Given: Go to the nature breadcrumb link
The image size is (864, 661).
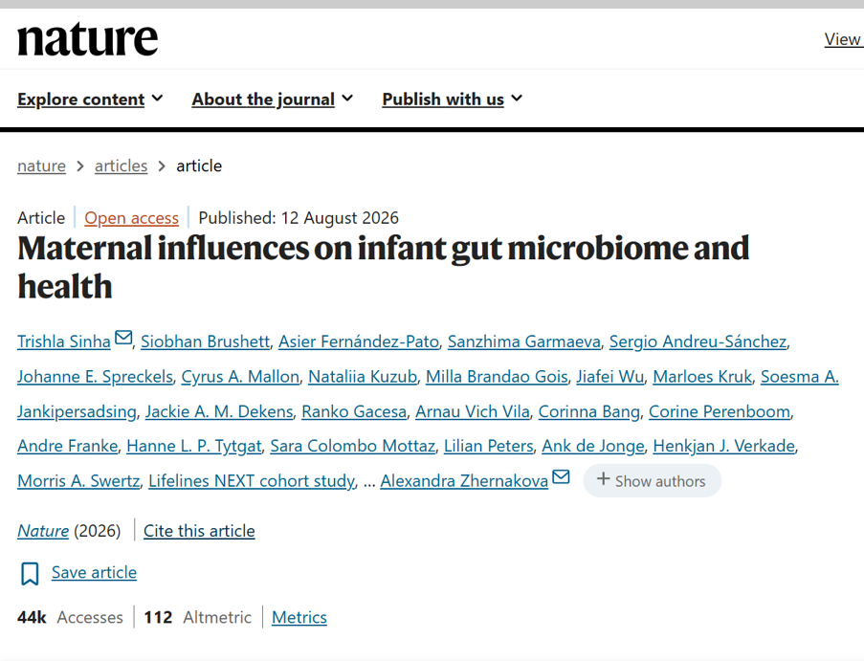Looking at the screenshot, I should pyautogui.click(x=41, y=165).
